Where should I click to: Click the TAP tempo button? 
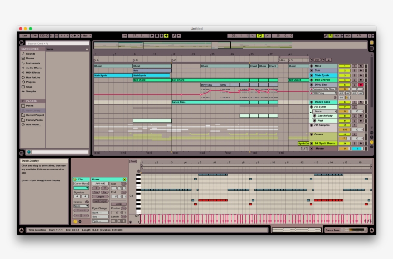click(x=35, y=36)
